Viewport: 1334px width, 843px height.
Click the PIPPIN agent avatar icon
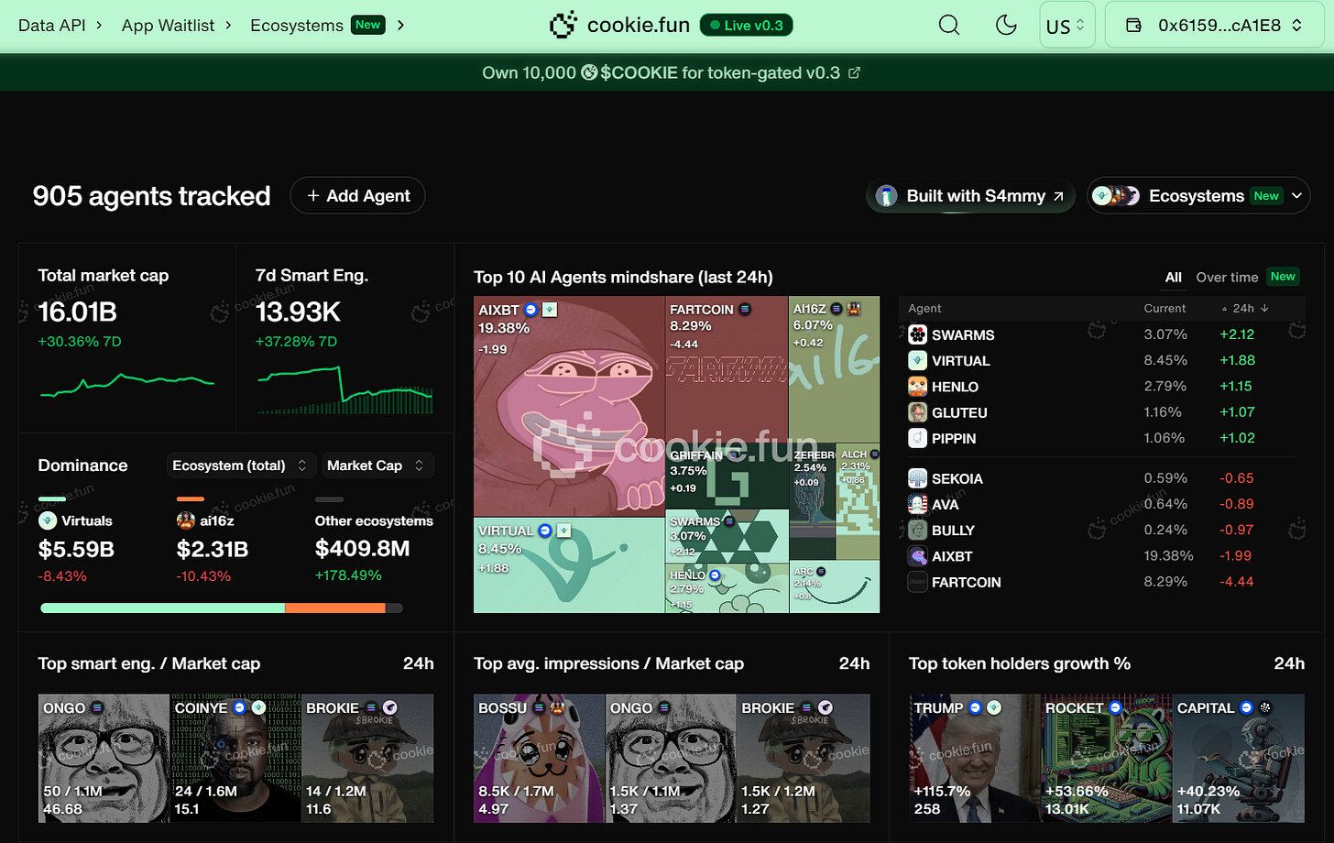[917, 438]
